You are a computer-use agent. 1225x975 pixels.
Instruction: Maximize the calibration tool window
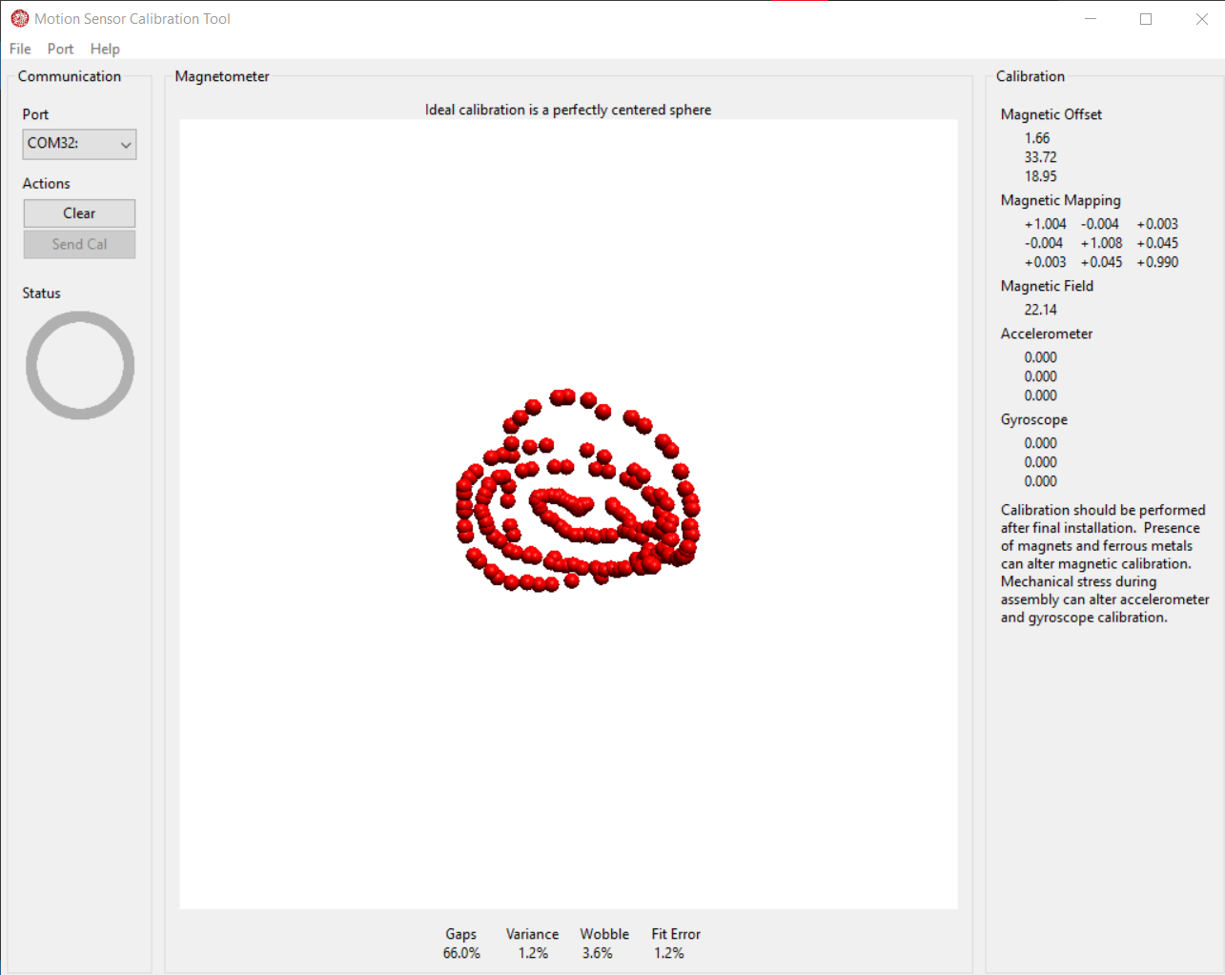(1146, 19)
